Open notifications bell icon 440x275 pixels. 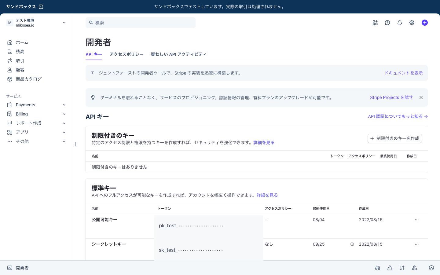coord(400,23)
